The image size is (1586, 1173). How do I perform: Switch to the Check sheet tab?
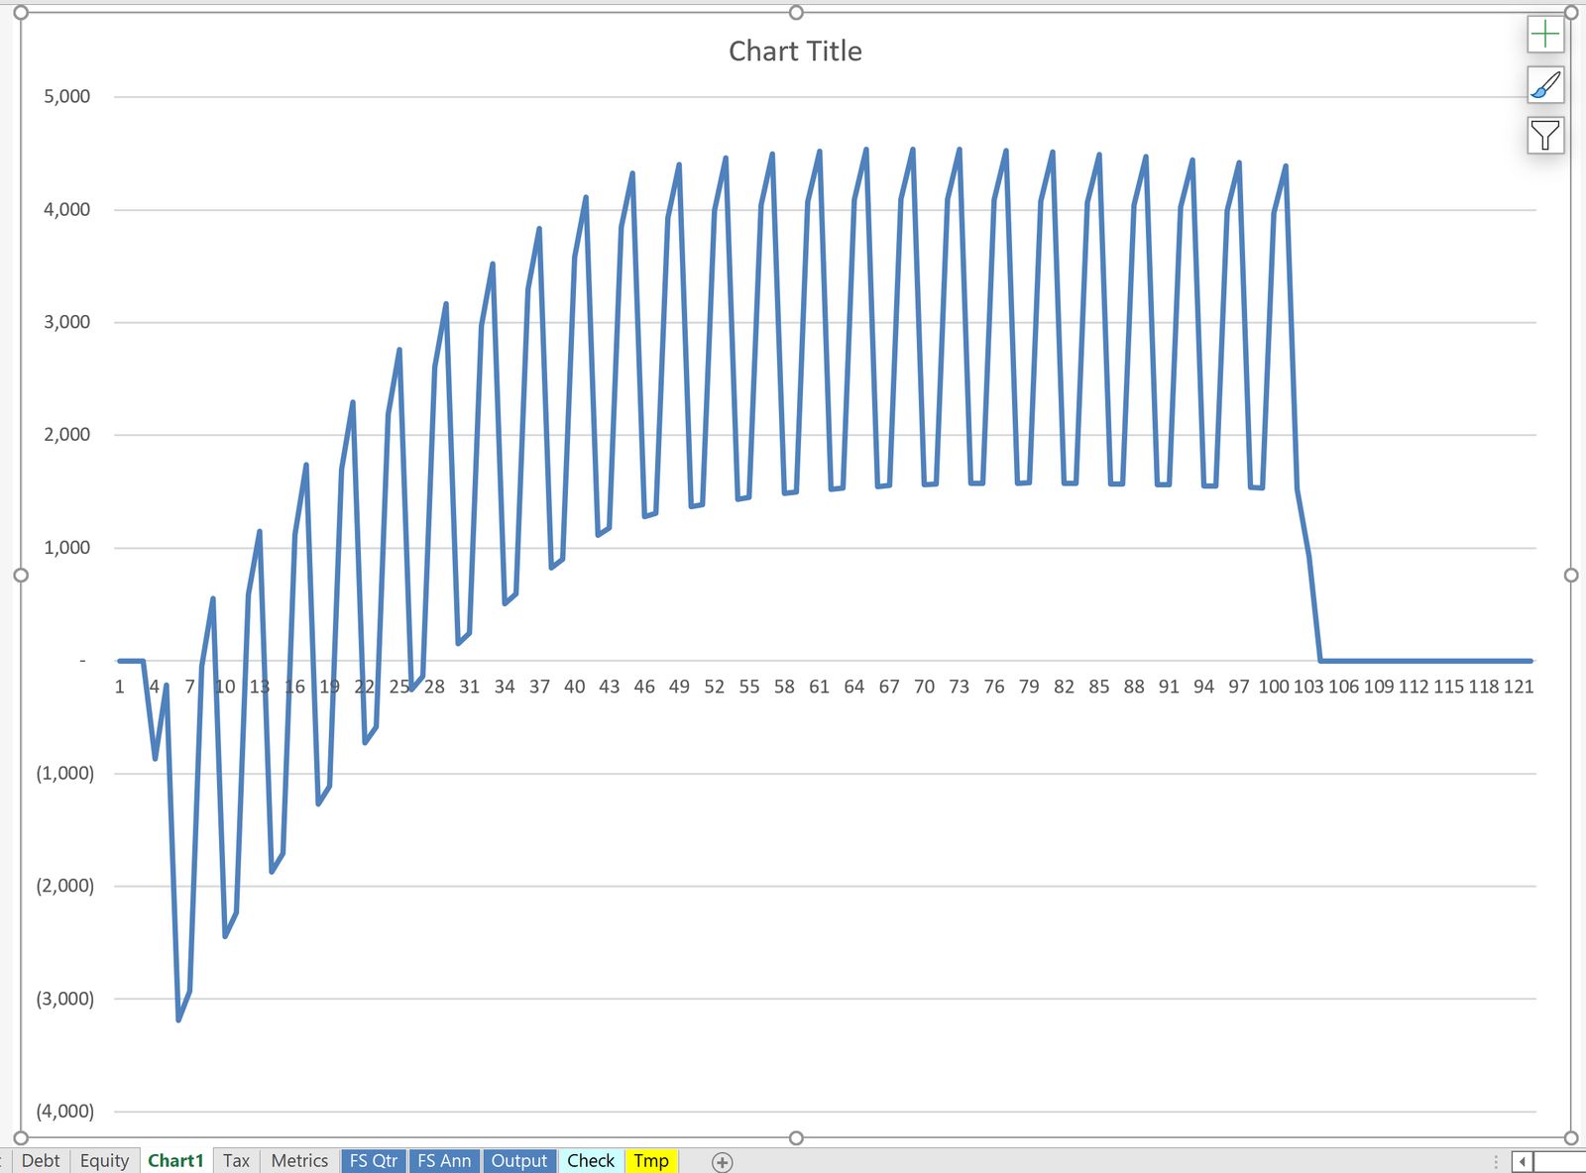point(591,1160)
